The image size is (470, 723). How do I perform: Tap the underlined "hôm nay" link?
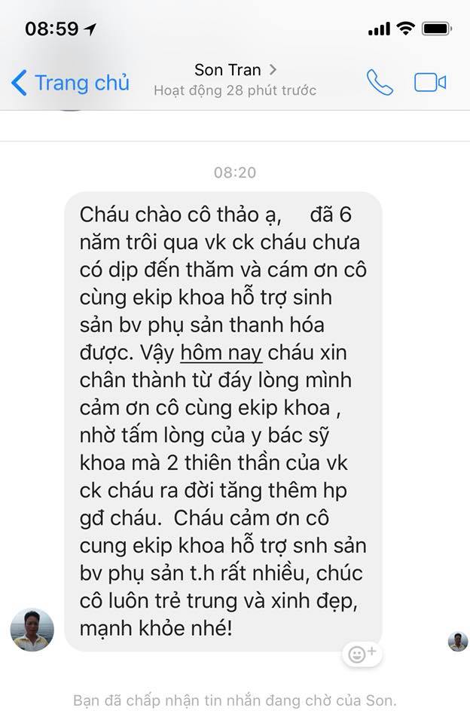(221, 352)
